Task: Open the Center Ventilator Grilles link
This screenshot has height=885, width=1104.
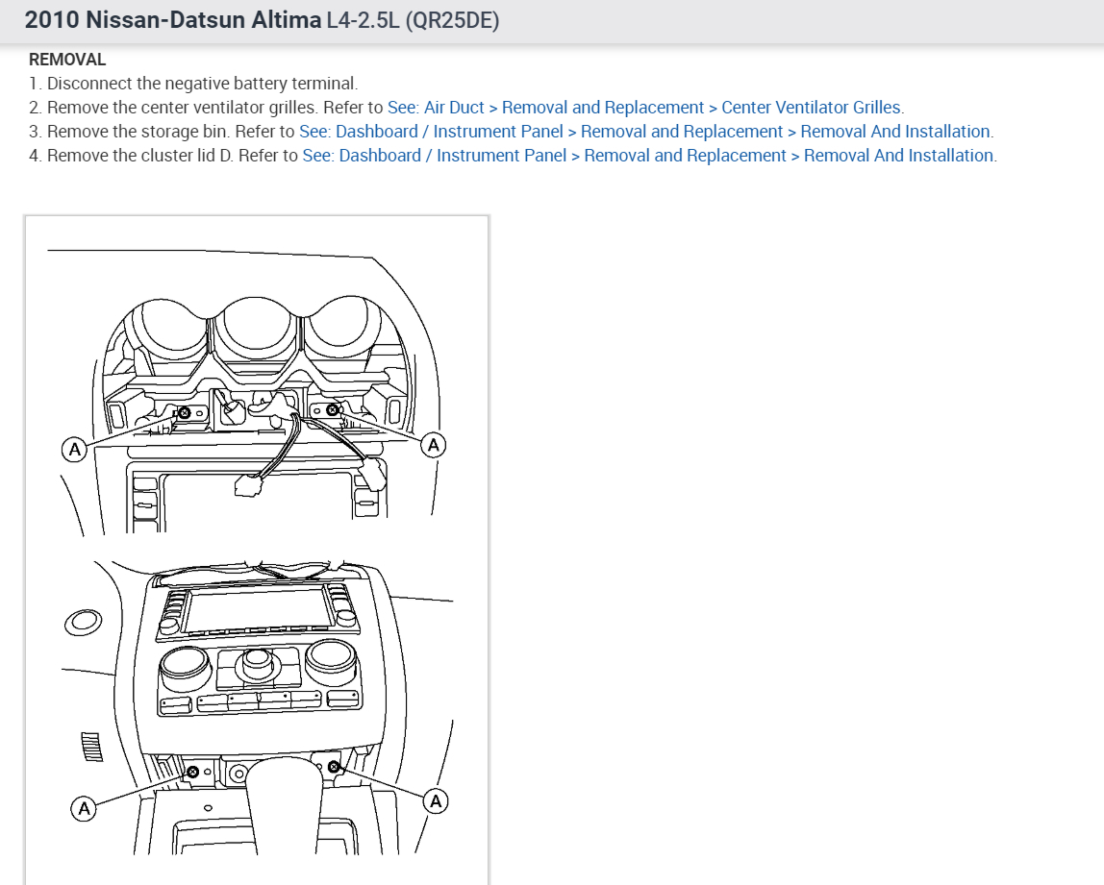Action: point(645,108)
